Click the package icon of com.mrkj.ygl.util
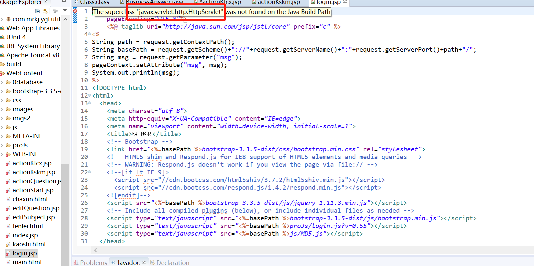The width and height of the screenshot is (534, 266). coord(9,19)
